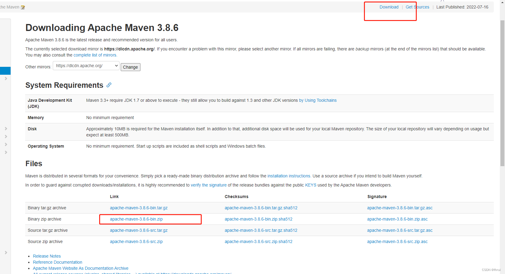Click the anchor link icon beside System Requirements
Screen dimensions: 505x274
(x=109, y=85)
